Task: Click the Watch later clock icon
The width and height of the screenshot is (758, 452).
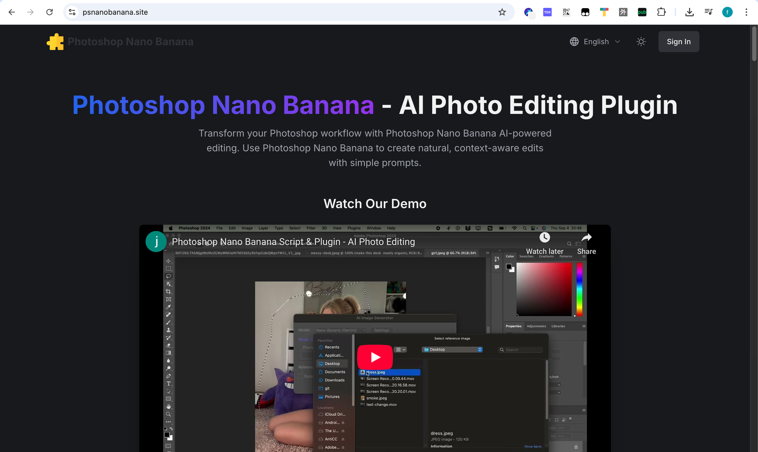Action: [545, 238]
